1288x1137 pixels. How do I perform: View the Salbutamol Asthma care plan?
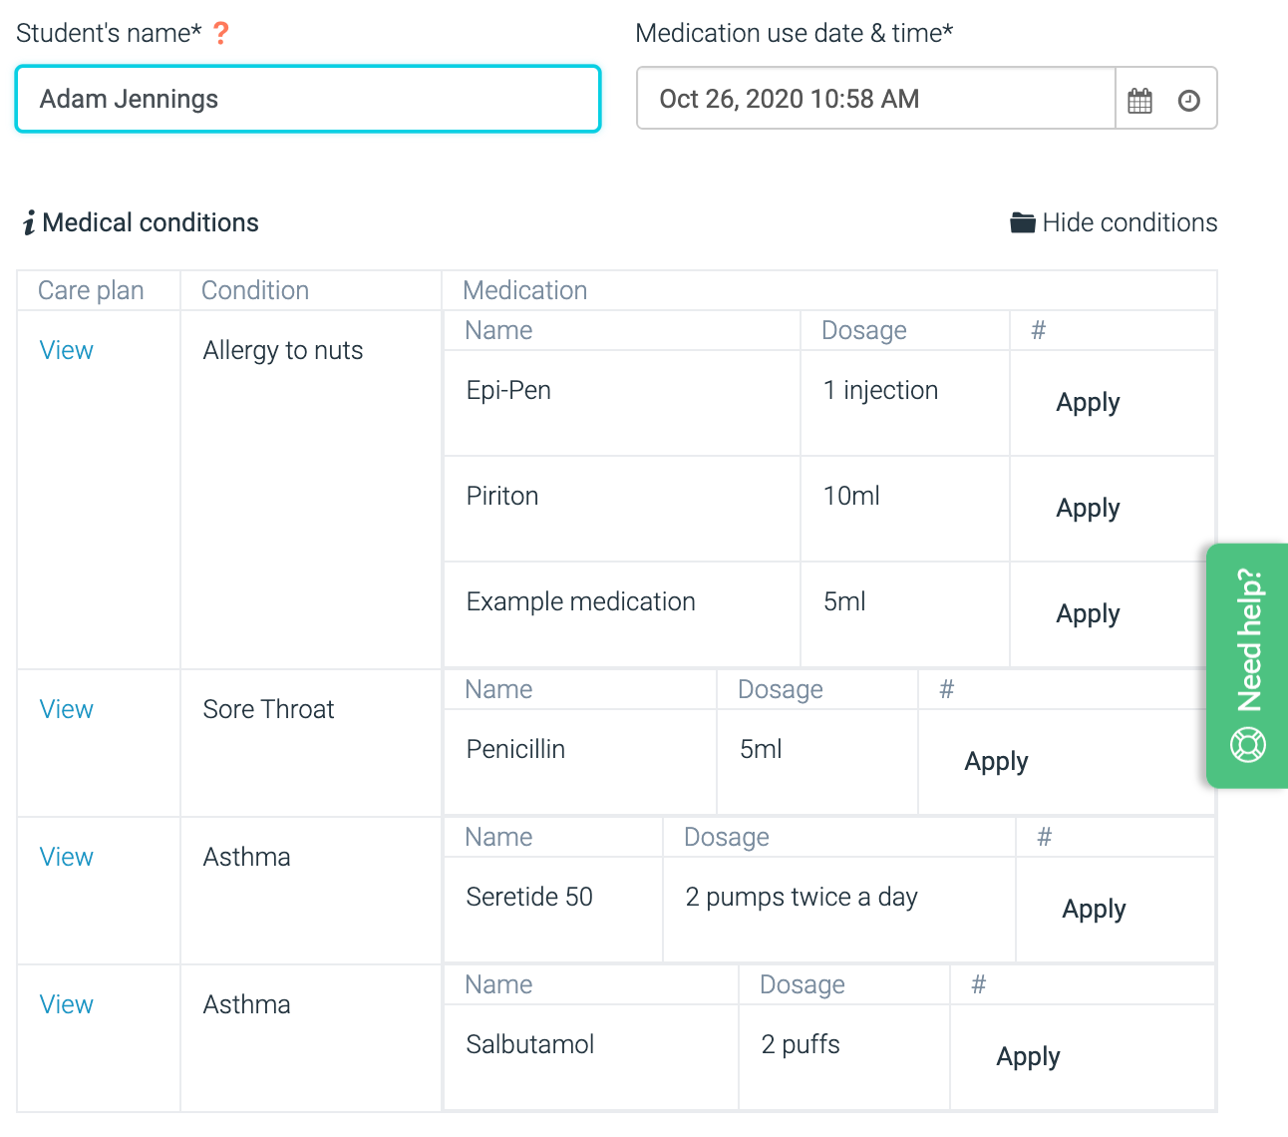tap(66, 1004)
